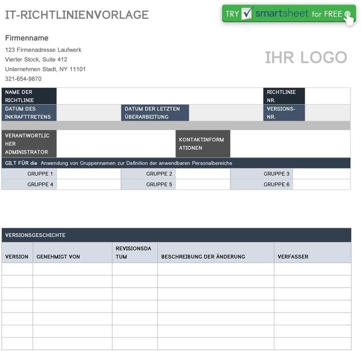Click the VERSION column header
This screenshot has height=351, width=362.
point(17,252)
